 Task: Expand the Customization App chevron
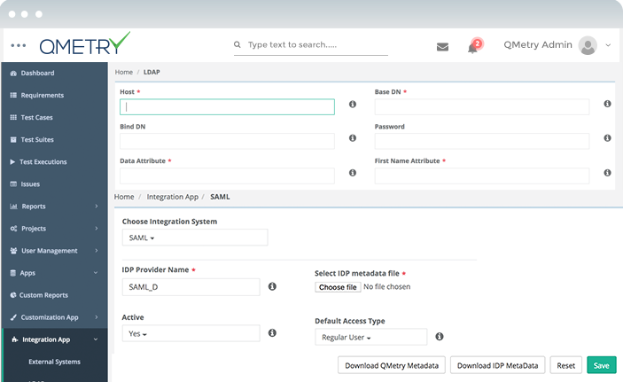tap(96, 316)
